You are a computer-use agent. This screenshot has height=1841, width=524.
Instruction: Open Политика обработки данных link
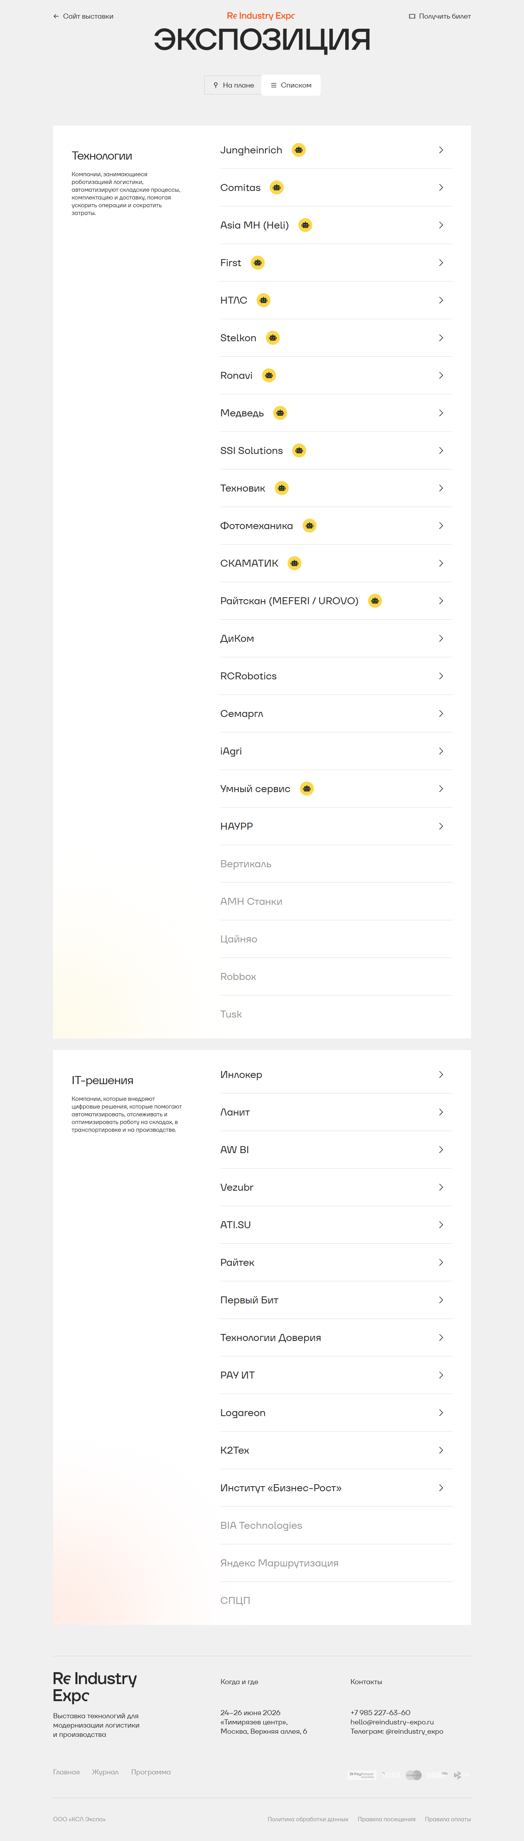point(308,1819)
